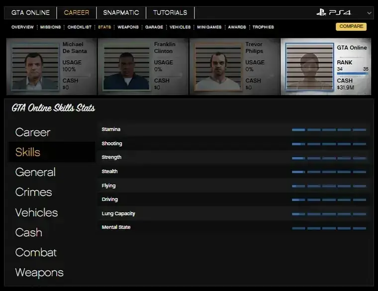Open the Garage sub-navigation link
The height and width of the screenshot is (291, 378).
pyautogui.click(x=154, y=27)
